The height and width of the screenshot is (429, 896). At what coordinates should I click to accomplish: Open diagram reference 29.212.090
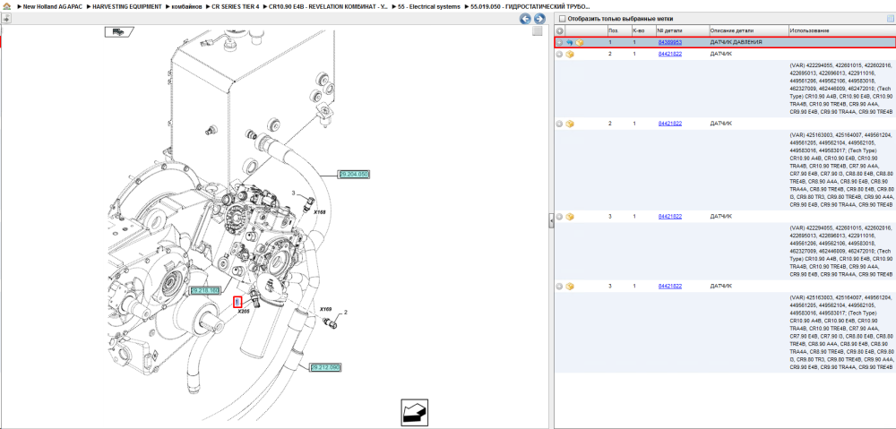coord(325,367)
